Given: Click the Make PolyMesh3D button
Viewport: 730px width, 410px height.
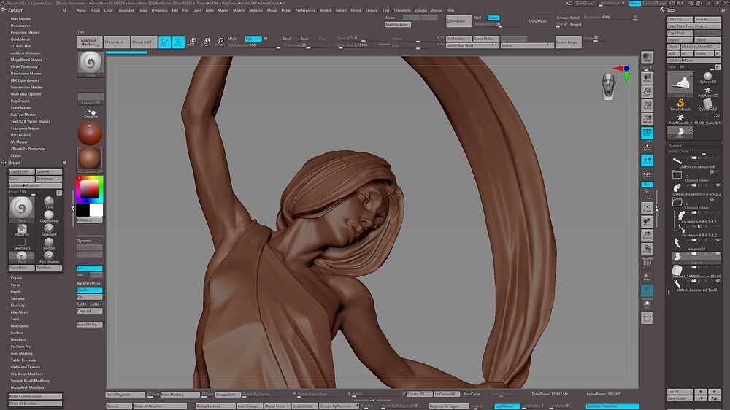Looking at the screenshot, I should pyautogui.click(x=701, y=47).
